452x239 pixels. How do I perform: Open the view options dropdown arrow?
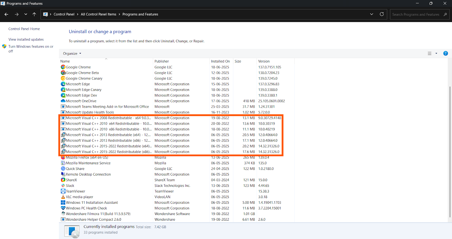click(x=436, y=53)
